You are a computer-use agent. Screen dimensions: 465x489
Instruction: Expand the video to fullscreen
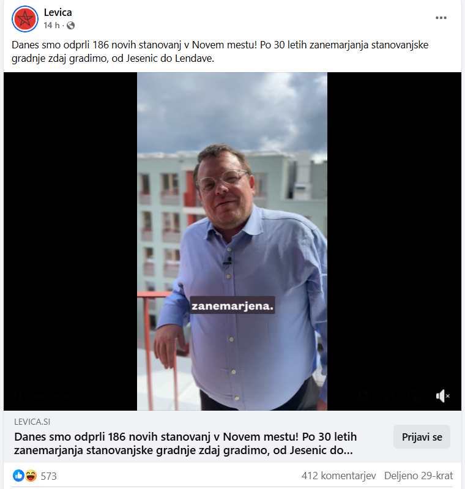(x=389, y=396)
